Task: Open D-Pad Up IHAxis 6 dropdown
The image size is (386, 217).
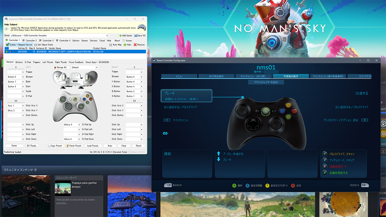Action: (79, 124)
